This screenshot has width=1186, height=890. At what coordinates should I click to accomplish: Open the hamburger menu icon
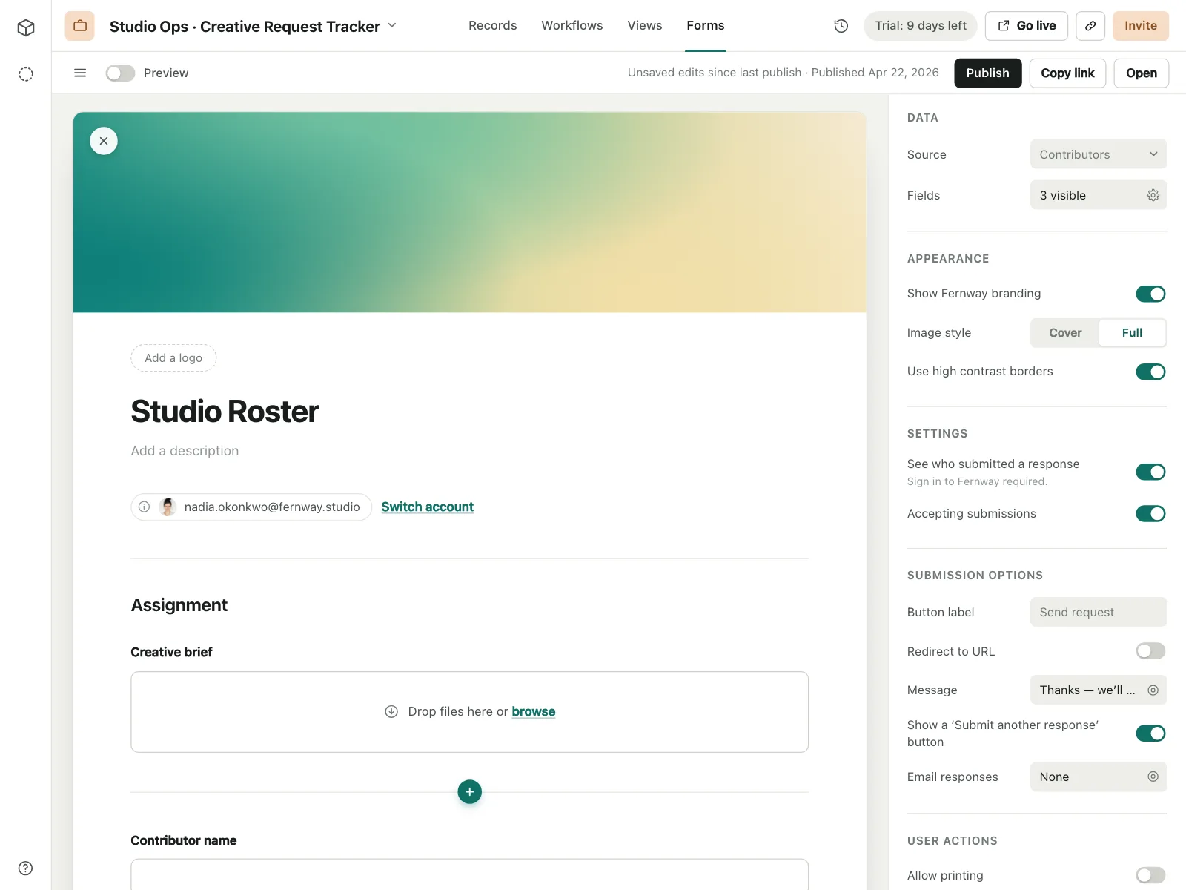click(80, 73)
